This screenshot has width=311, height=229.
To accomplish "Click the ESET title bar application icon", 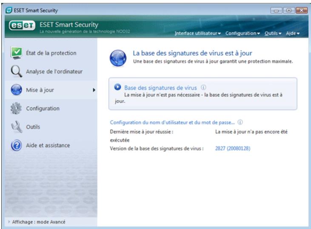I will [x=9, y=10].
